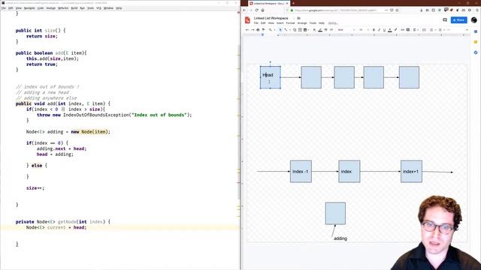Screen dimensions: 481x270
Task: Move document using folder icon
Action: point(298,18)
